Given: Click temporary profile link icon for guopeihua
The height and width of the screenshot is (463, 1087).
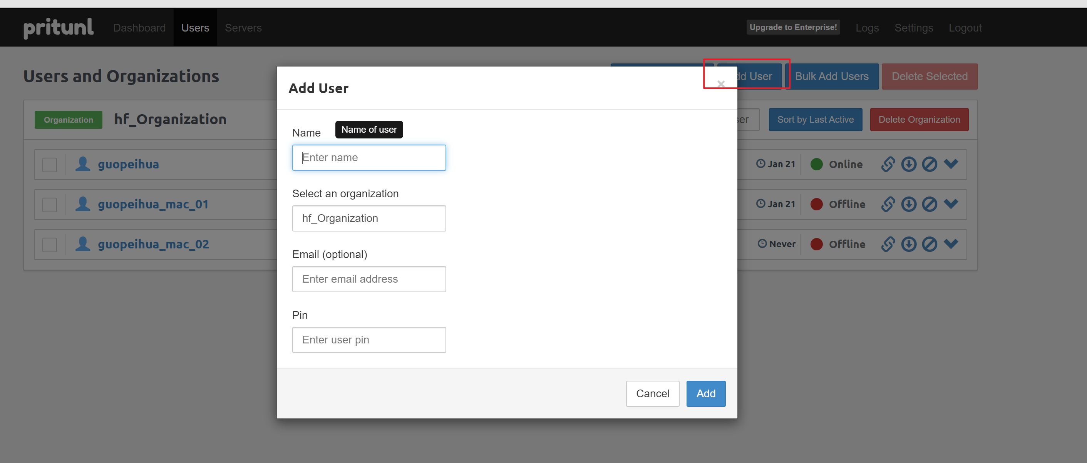Looking at the screenshot, I should pos(888,164).
